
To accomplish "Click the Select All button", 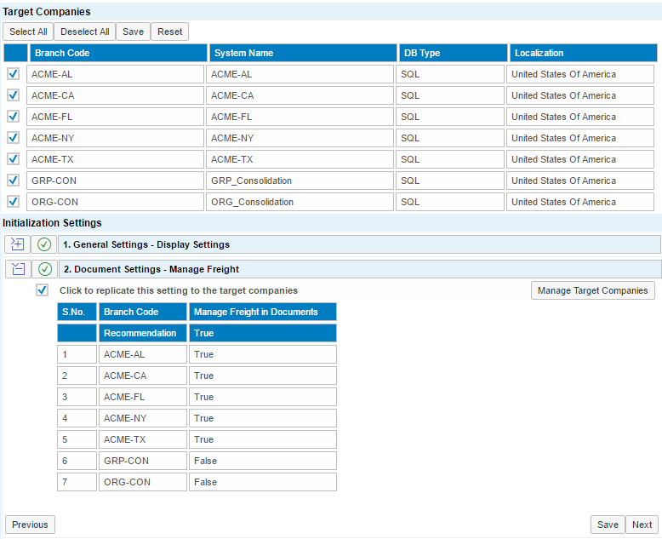I will click(28, 32).
